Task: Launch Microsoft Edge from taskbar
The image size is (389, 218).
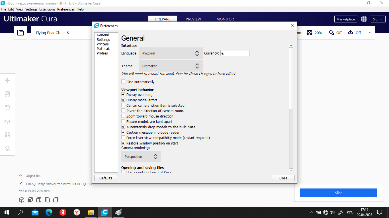Action: 49,212
